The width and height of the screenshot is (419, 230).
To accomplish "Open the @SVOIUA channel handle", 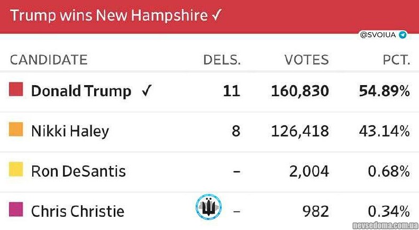I will [378, 35].
